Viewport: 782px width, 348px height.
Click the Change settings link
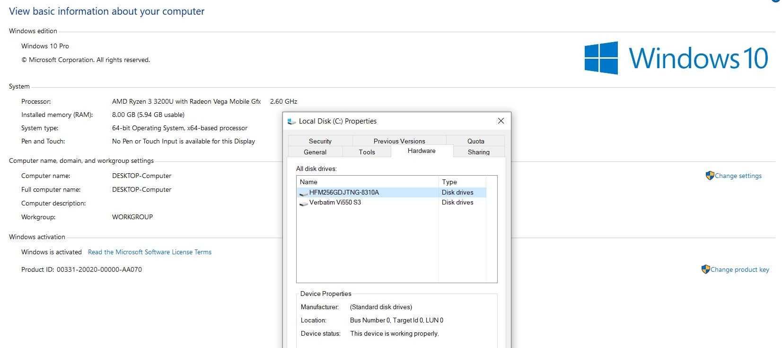click(x=738, y=176)
